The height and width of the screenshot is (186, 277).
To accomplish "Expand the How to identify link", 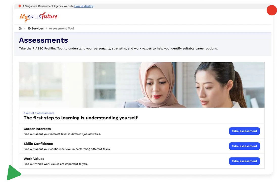I will (x=84, y=6).
